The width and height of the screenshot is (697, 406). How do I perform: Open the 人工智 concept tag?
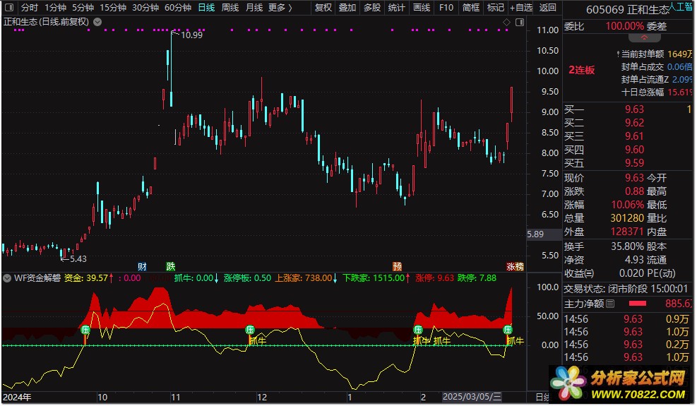pos(681,6)
